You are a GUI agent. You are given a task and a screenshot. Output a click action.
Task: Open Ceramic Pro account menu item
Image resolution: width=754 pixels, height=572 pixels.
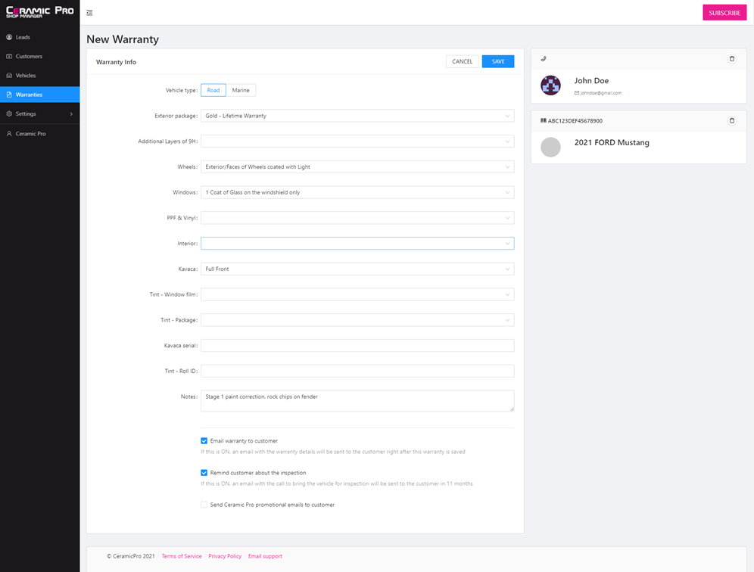click(x=40, y=134)
